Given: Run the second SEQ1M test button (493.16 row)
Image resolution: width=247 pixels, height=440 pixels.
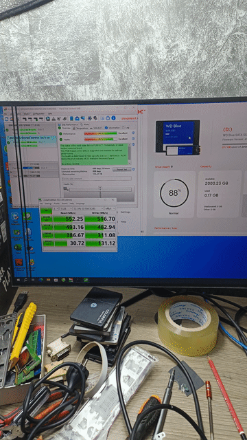Looking at the screenshot, I should point(47,227).
